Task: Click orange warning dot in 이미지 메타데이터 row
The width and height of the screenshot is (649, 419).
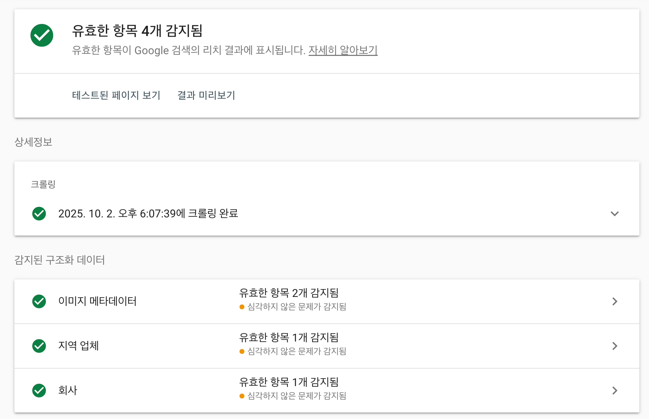Action: coord(242,307)
